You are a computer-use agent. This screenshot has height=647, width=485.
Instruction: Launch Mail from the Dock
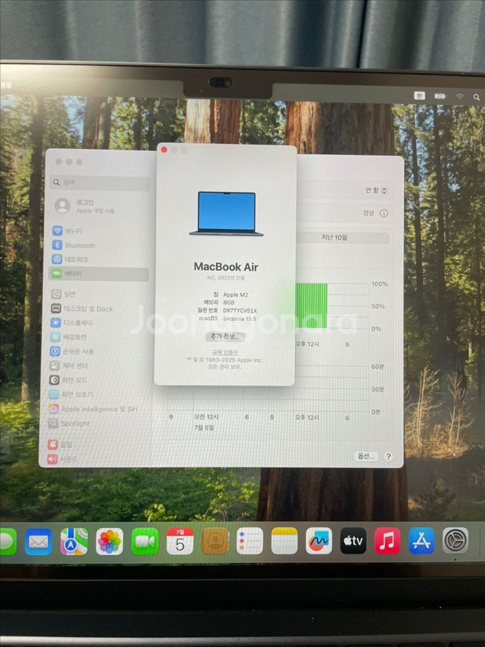38,542
